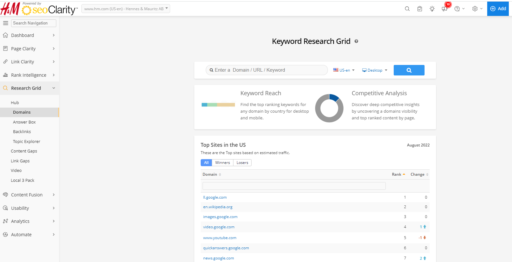This screenshot has height=262, width=512.
Task: Open notifications icon with red badge
Action: (x=445, y=9)
